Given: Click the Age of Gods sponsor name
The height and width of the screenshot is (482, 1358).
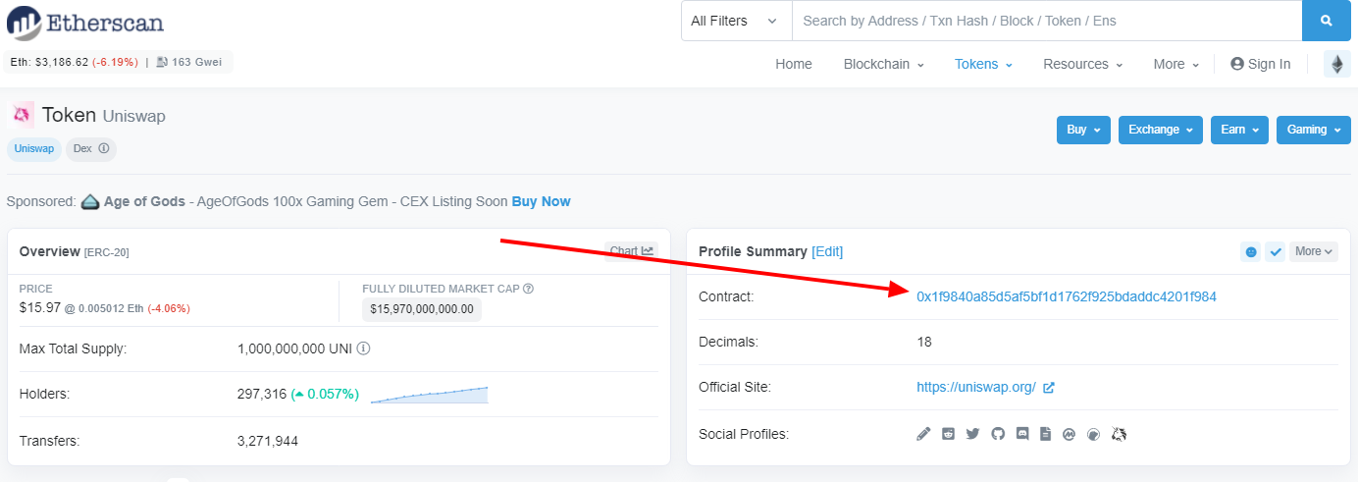Looking at the screenshot, I should coord(145,201).
